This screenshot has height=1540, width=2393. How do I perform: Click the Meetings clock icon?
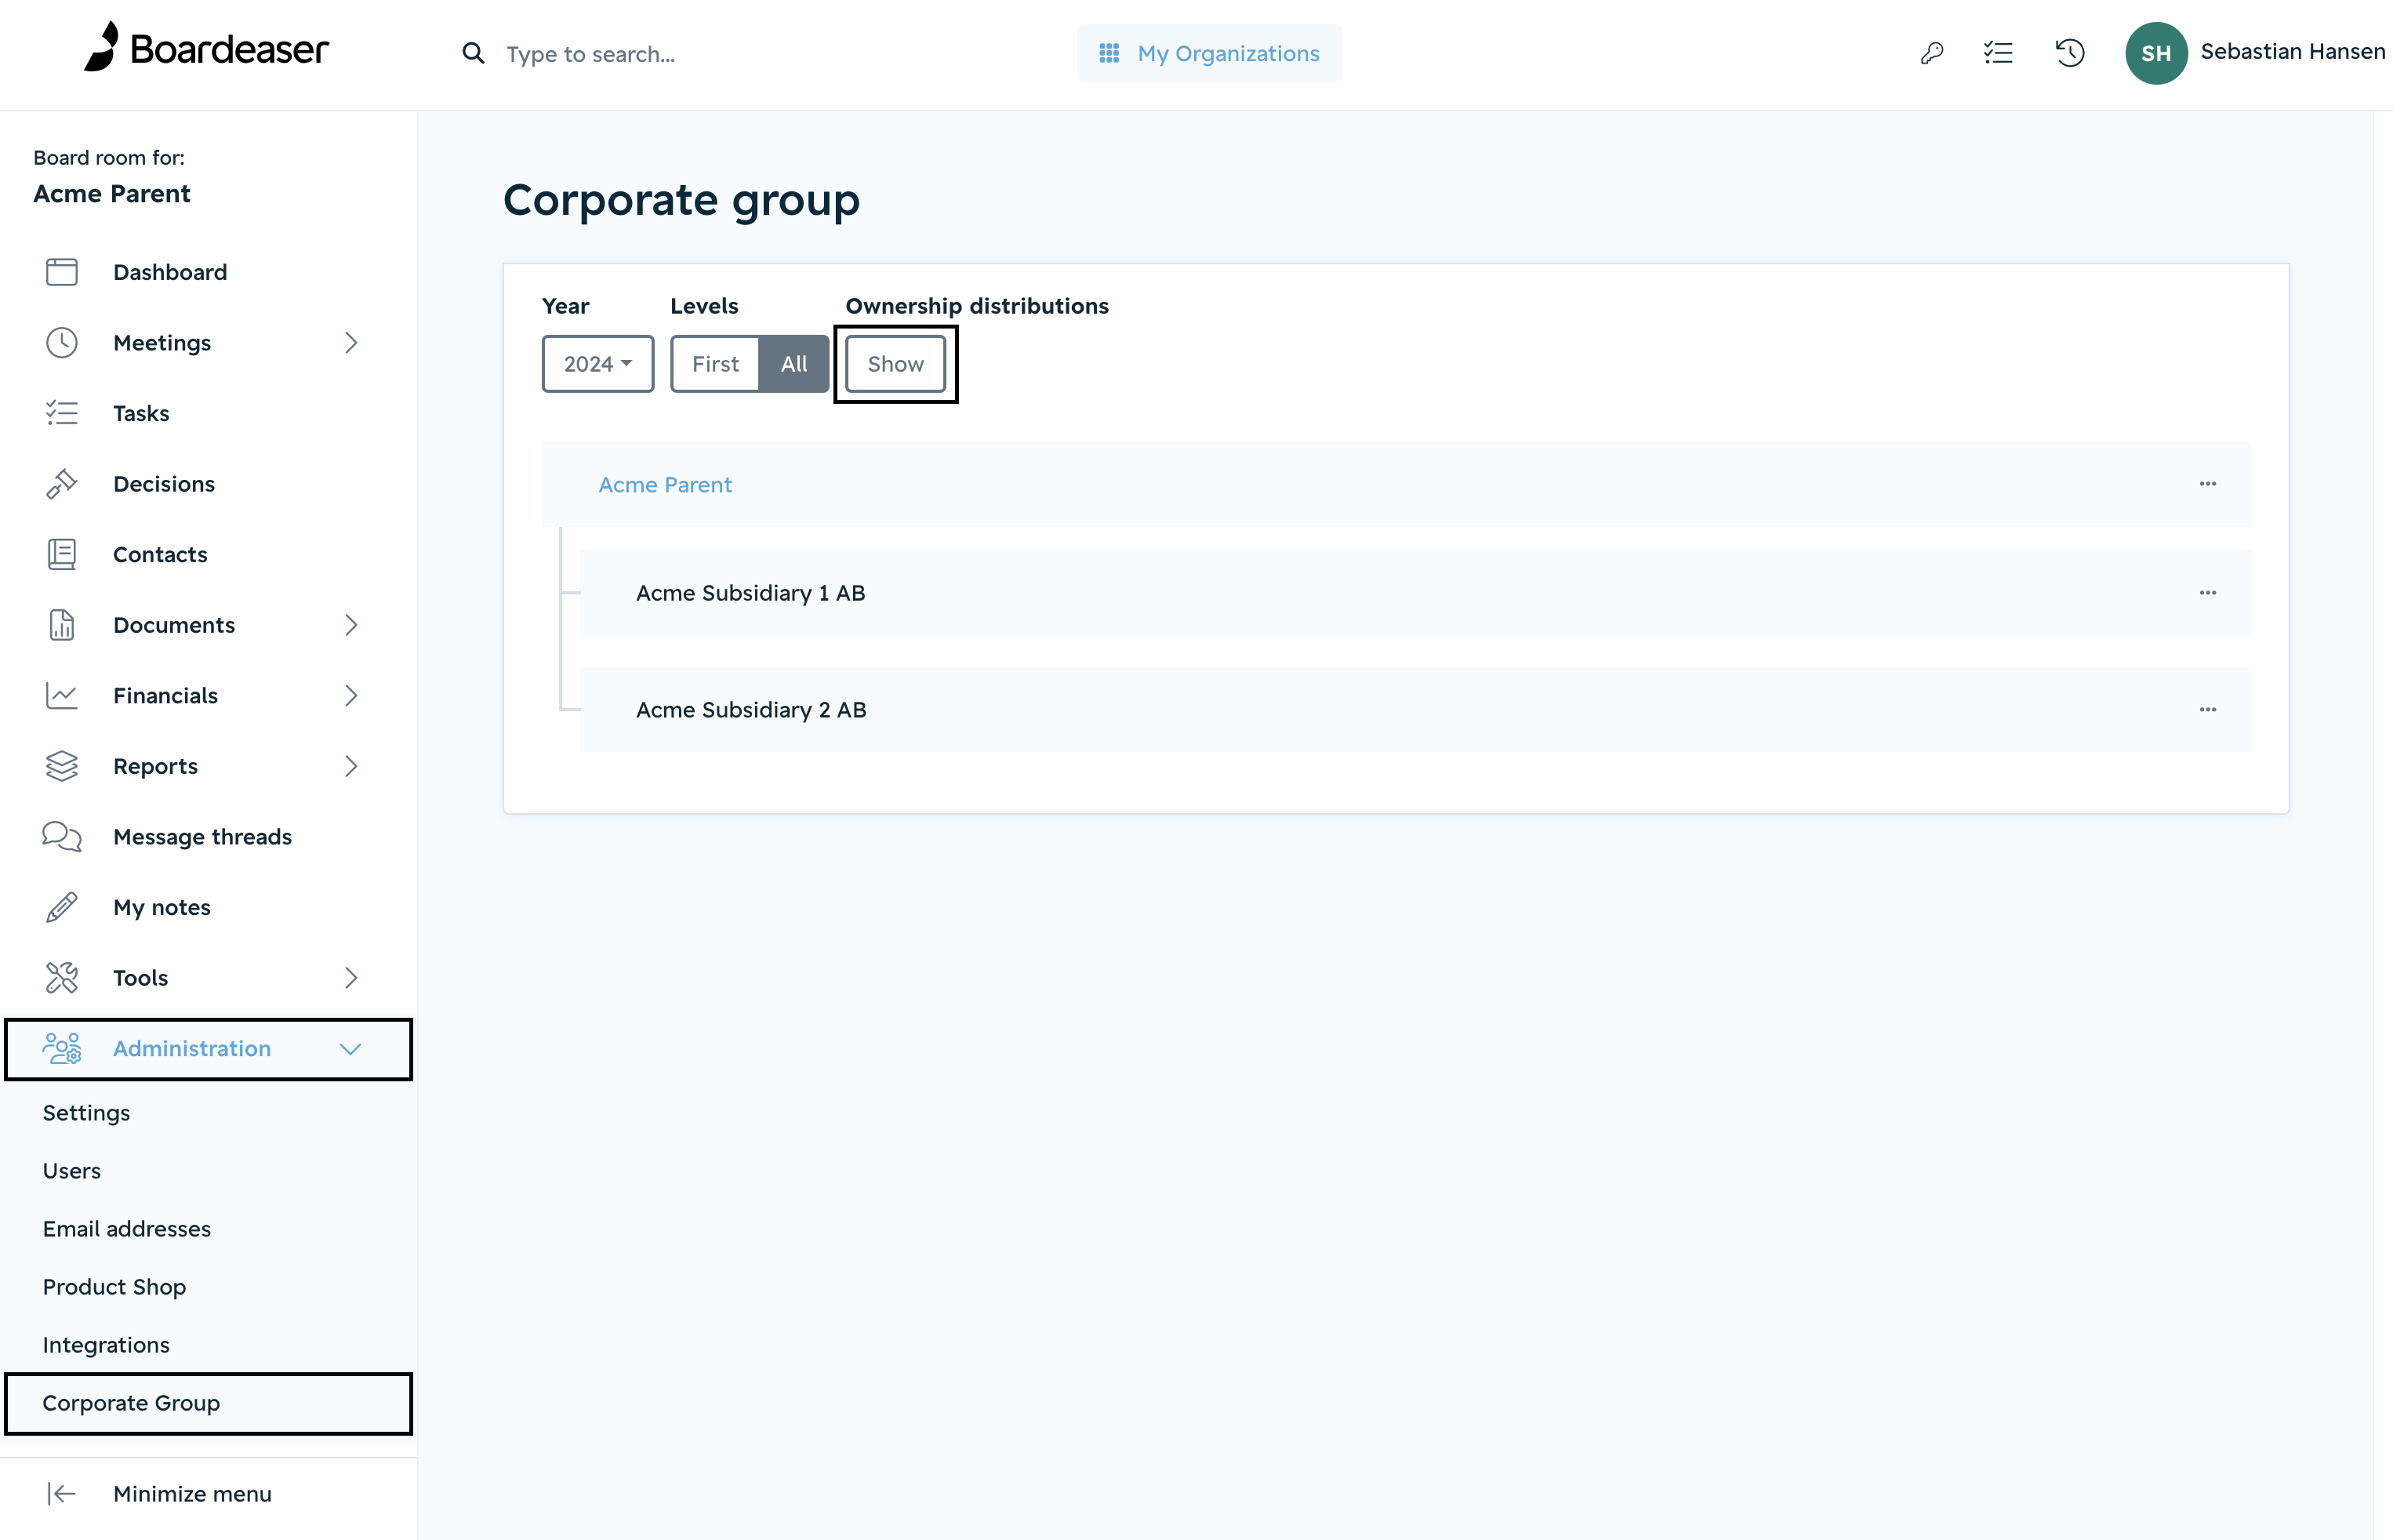(62, 343)
